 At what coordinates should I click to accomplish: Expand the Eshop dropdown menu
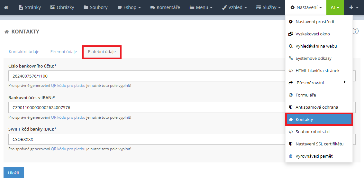pos(129,7)
